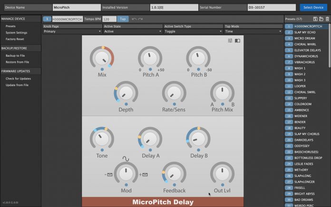
Task: Open the Active State dropdown
Action: 132,31
